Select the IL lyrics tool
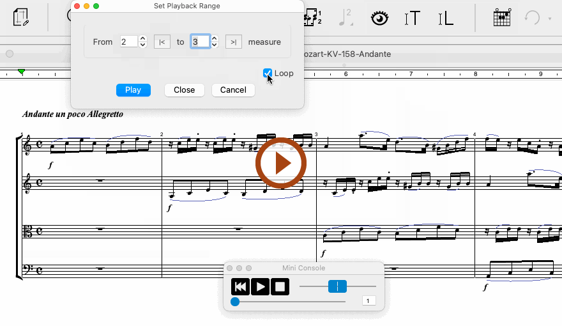This screenshot has height=326, width=562. click(x=446, y=18)
